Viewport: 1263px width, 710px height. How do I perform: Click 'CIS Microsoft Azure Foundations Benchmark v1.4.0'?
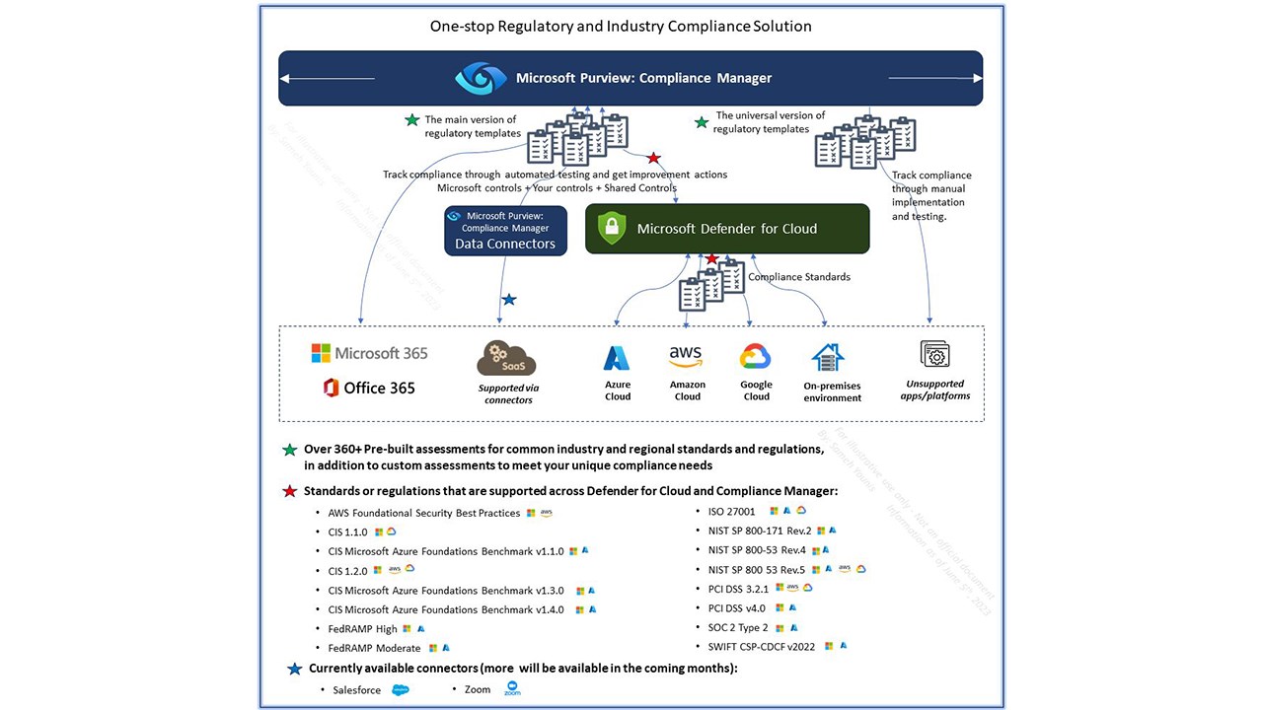[x=446, y=609]
